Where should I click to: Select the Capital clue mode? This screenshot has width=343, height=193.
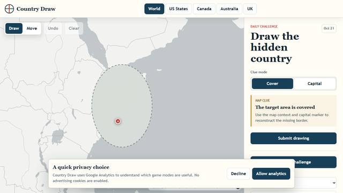pyautogui.click(x=315, y=84)
